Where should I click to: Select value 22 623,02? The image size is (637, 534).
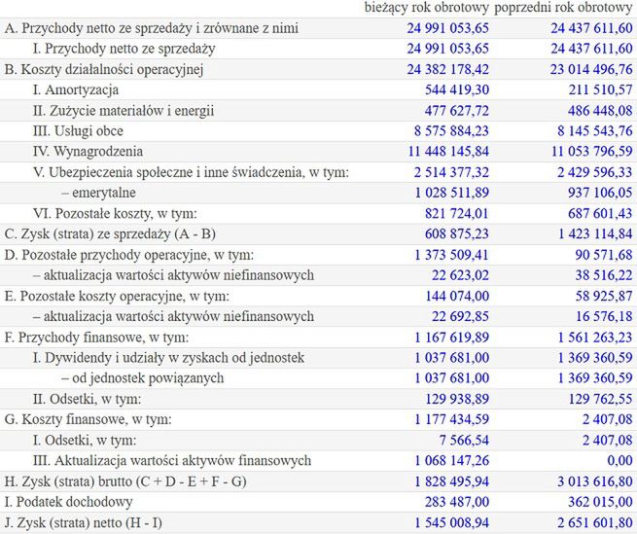461,275
